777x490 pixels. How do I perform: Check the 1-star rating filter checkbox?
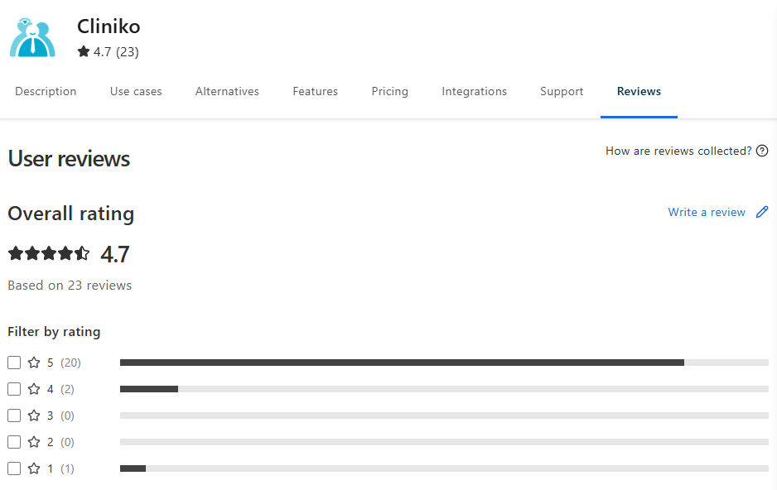[x=14, y=468]
